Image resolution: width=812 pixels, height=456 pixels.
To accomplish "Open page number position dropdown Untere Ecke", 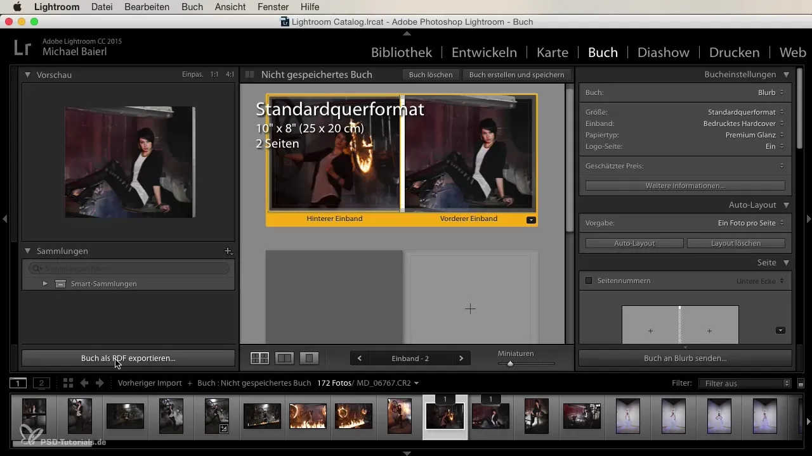I will tap(760, 281).
